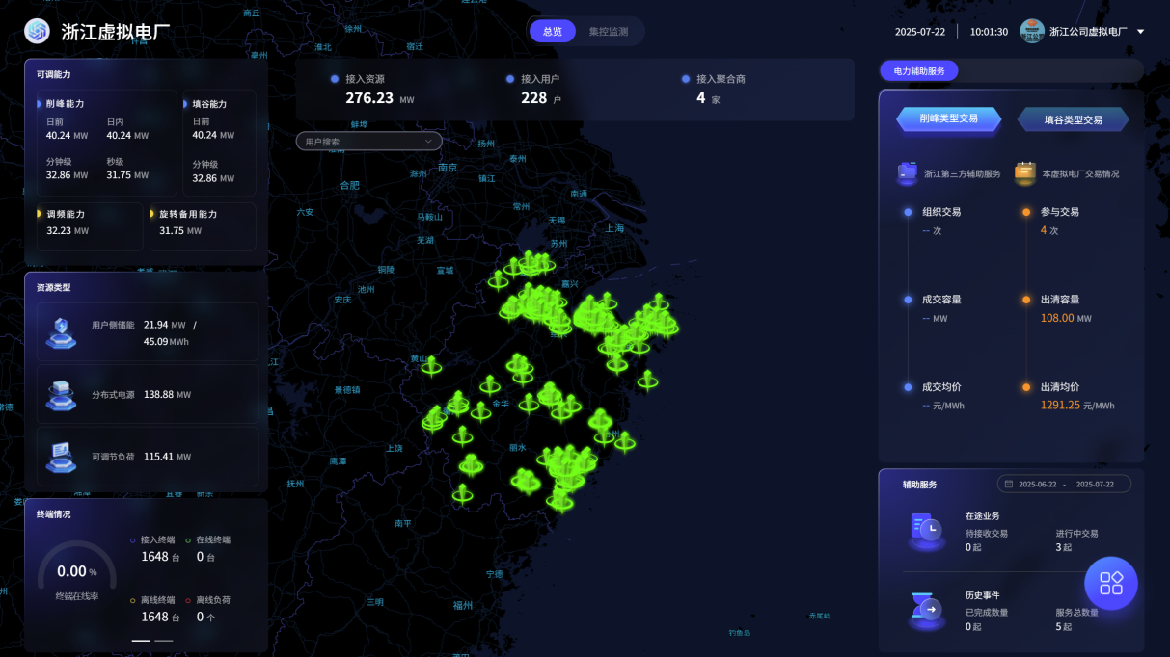The width and height of the screenshot is (1170, 657).
Task: Open the floating apps grid button
Action: pyautogui.click(x=1111, y=583)
